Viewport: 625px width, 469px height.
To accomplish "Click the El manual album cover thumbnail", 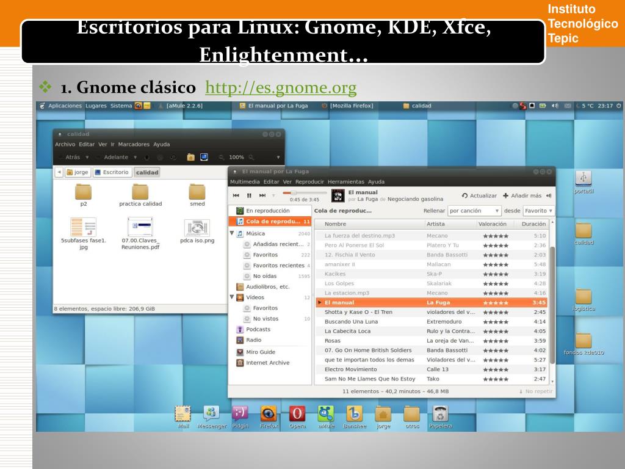I will click(338, 195).
